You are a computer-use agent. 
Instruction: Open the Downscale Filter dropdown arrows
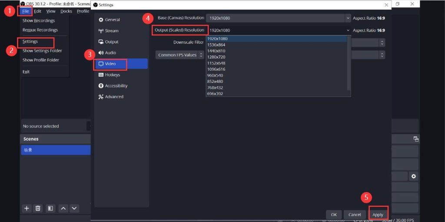(382, 43)
